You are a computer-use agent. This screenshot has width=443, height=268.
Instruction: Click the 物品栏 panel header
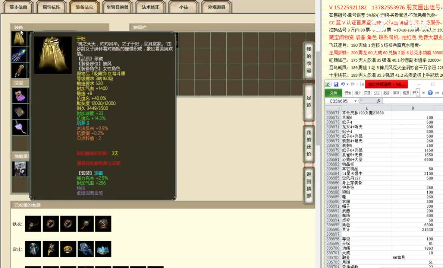[x=222, y=27]
